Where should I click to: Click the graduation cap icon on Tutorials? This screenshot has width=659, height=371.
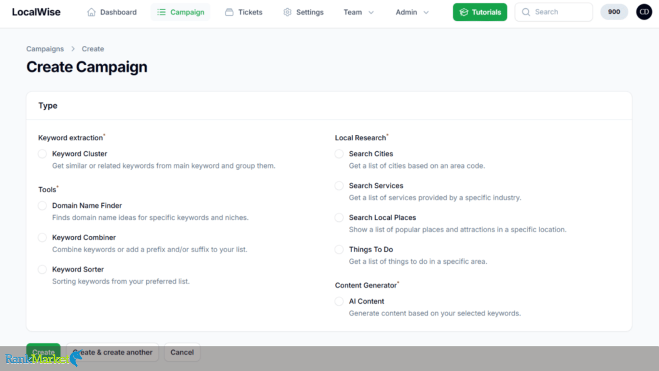(464, 12)
